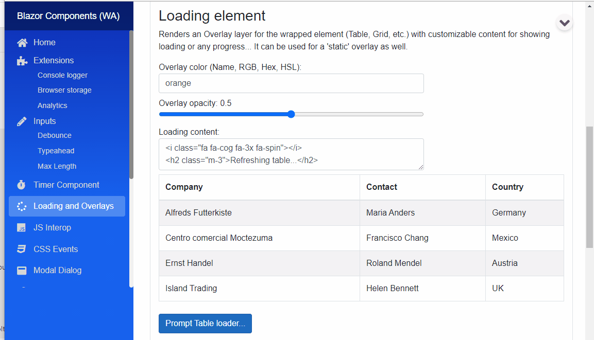Click the Loading and Overlays spinner icon
594x340 pixels.
21,206
